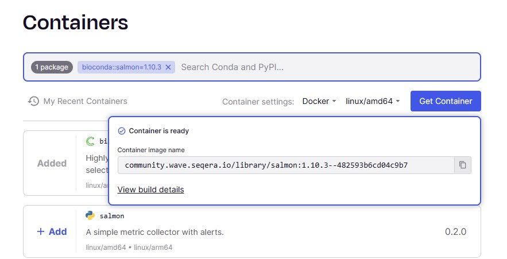
Task: Click the 0.2.0 version number
Action: 455,231
